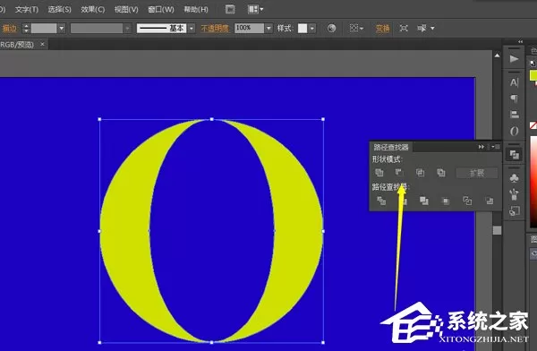Click the yellow-green fill color swatch
Viewport: 537px width, 351px height.
point(533,75)
